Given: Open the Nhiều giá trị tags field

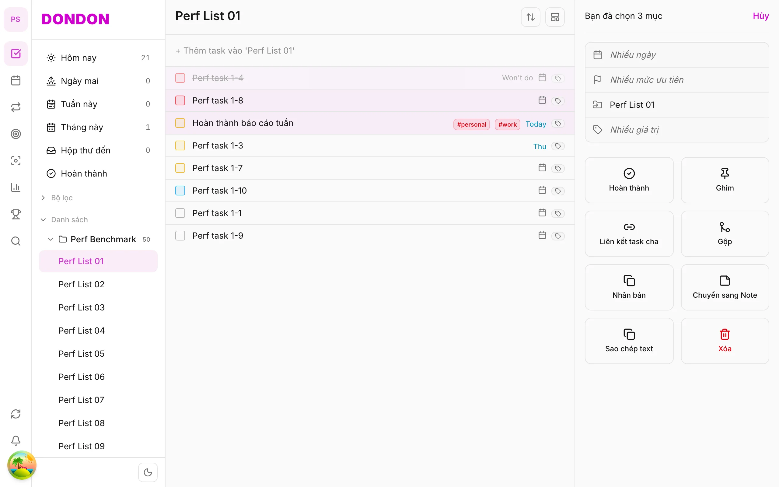Looking at the screenshot, I should (677, 130).
